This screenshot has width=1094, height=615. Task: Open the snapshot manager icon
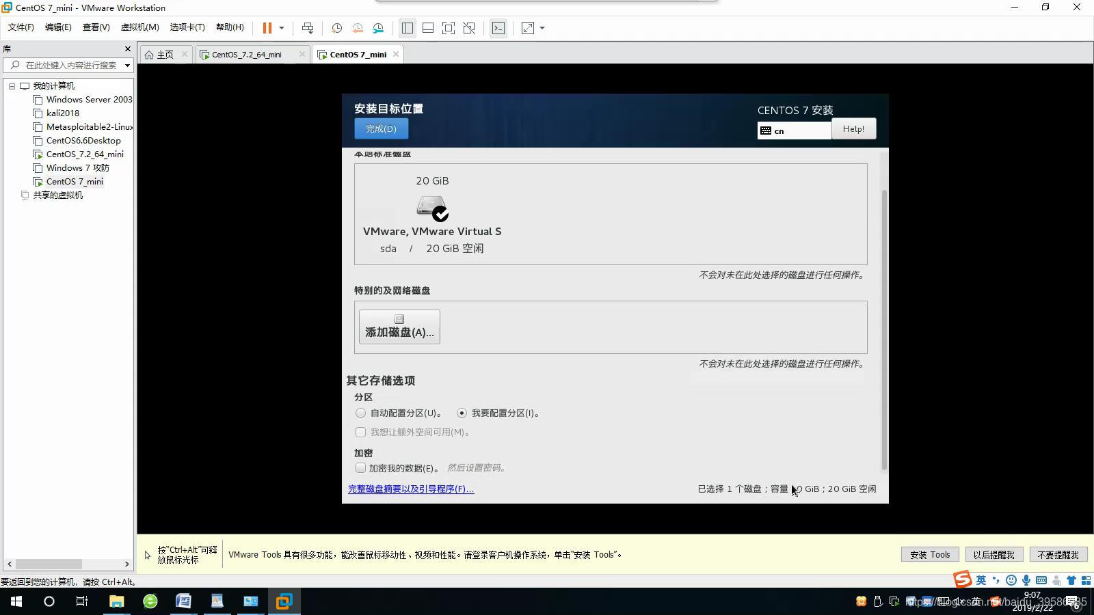pos(378,28)
